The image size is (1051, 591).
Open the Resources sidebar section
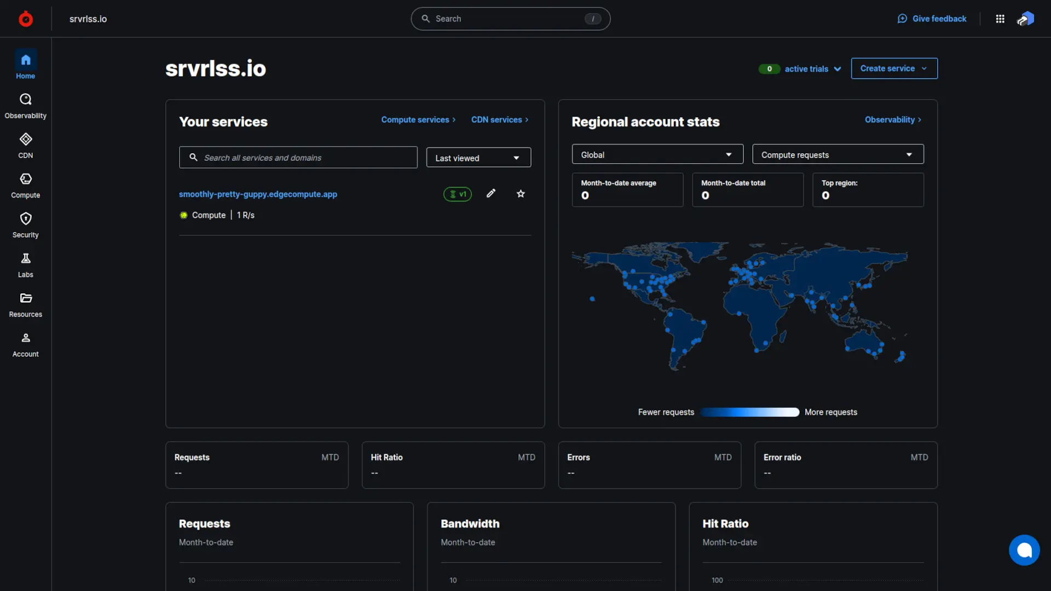(x=26, y=305)
